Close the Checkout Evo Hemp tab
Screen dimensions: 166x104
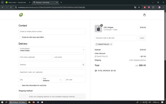pyautogui.click(x=57, y=2)
